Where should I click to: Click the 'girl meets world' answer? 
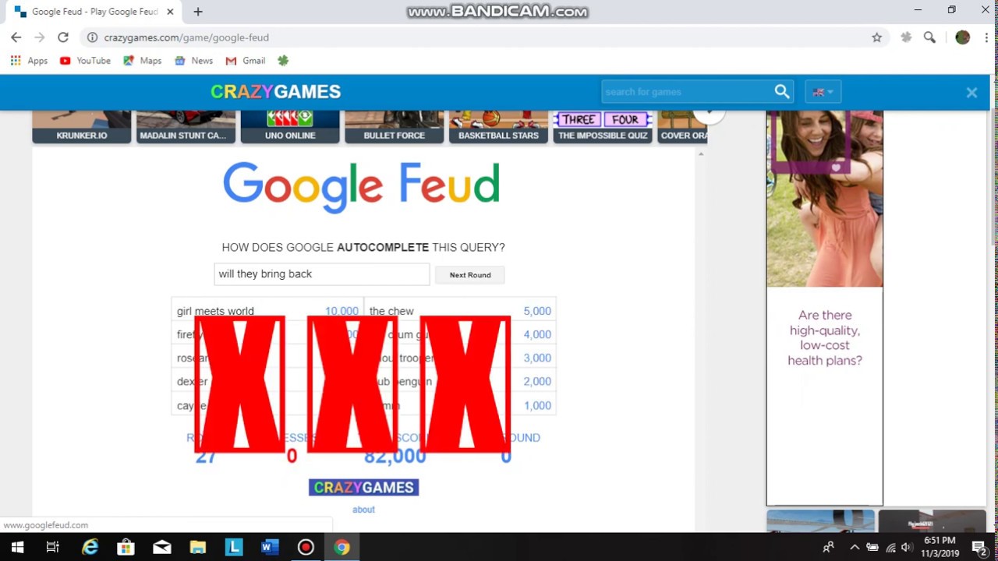pyautogui.click(x=215, y=311)
